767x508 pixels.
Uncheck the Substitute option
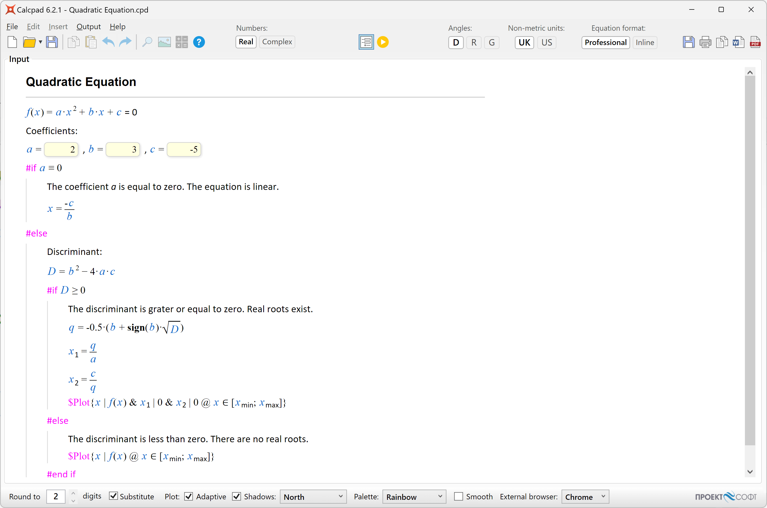pyautogui.click(x=113, y=496)
